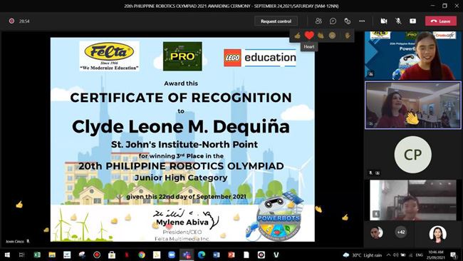Click Request control button
The image size is (463, 261).
click(276, 21)
